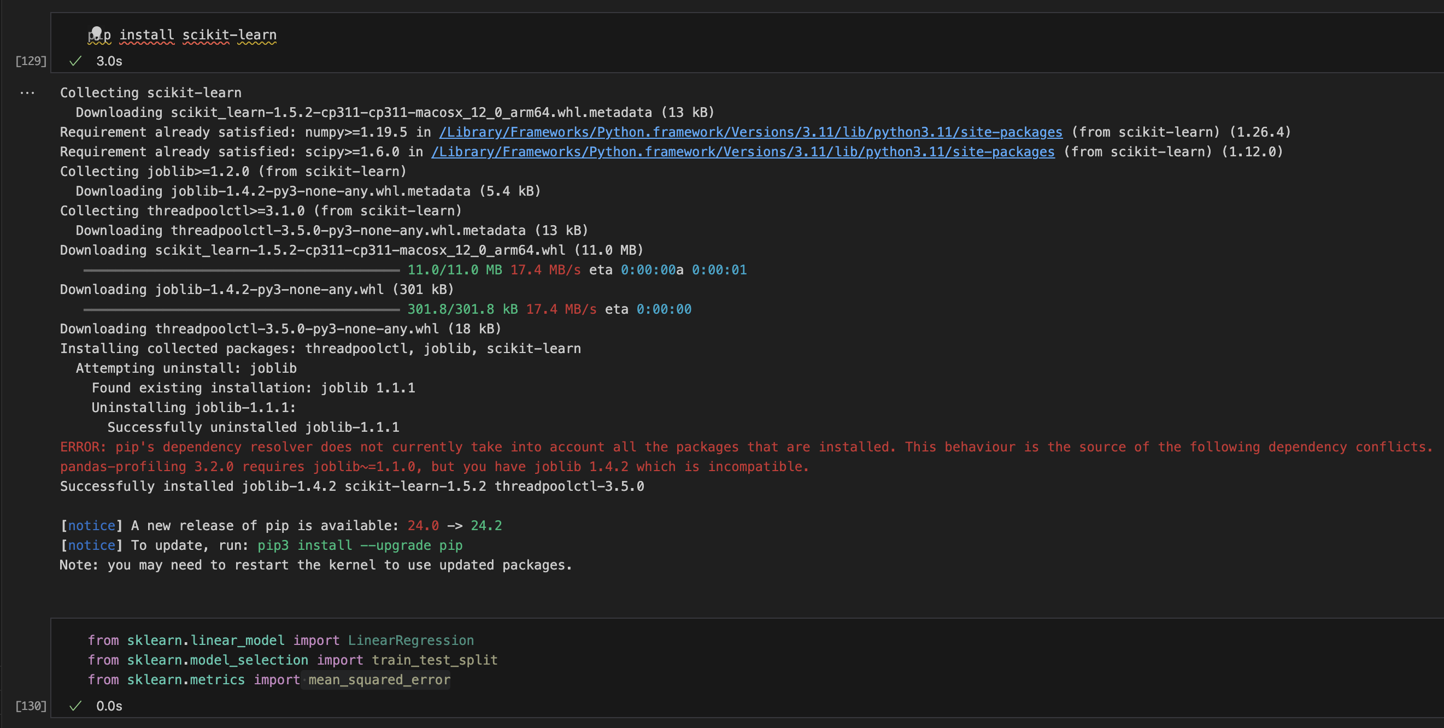Open the output actions ellipsis menu

tap(27, 93)
